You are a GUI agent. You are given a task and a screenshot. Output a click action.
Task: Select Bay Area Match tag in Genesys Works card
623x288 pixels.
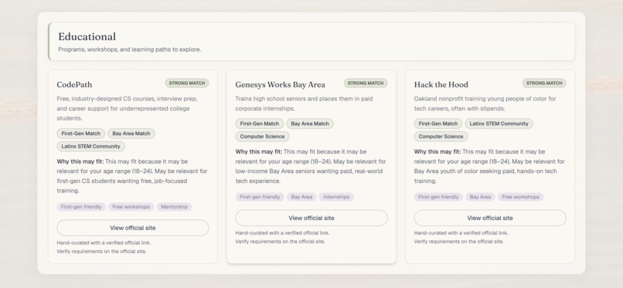(x=310, y=124)
